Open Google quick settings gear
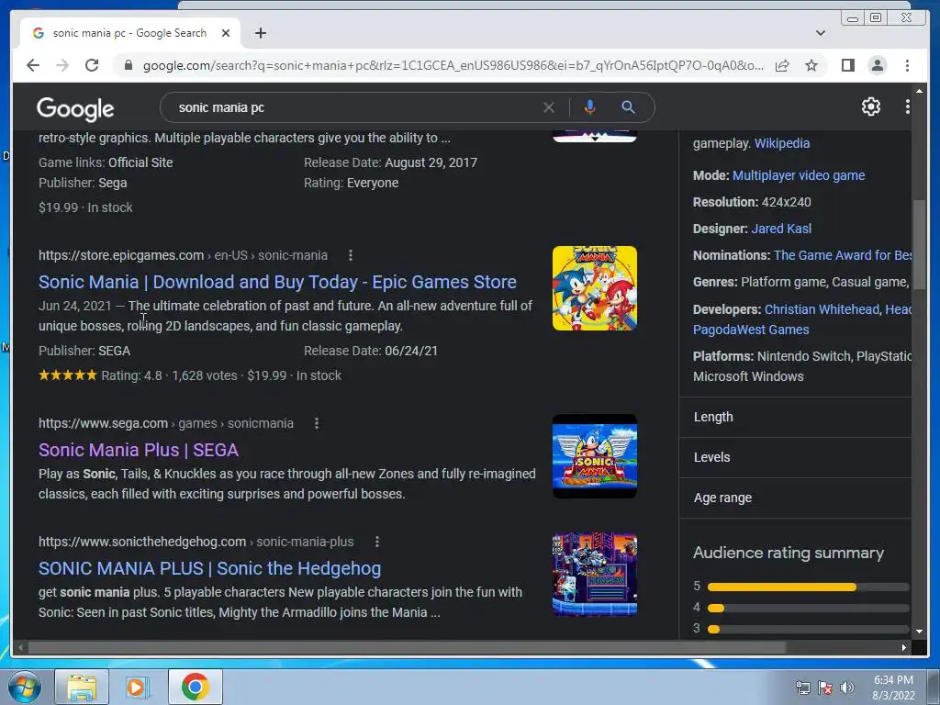 [870, 106]
